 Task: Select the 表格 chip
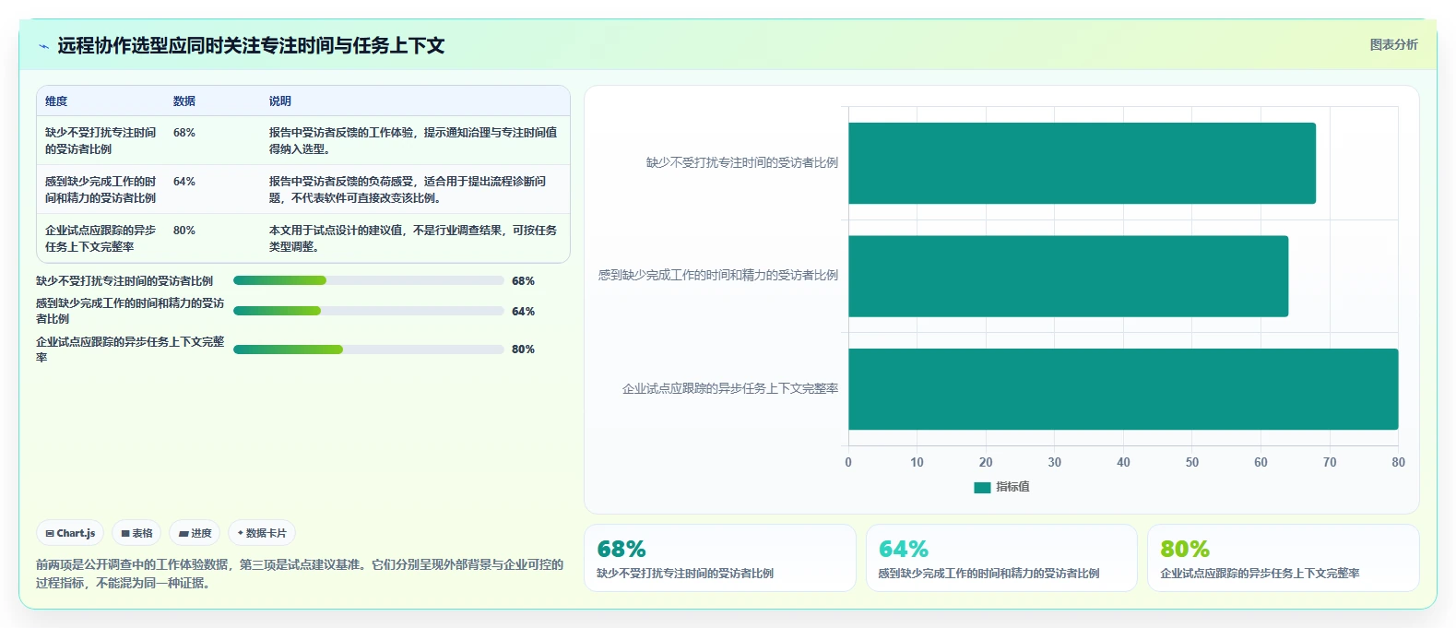[x=136, y=533]
